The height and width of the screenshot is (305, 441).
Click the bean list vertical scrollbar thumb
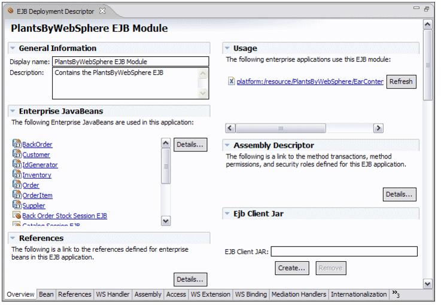coord(166,166)
